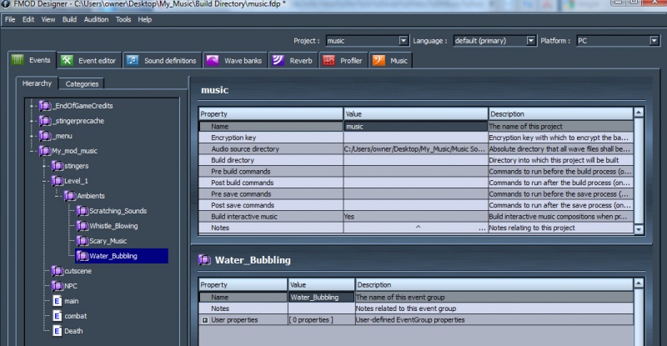Click the Name value field containing music

coord(414,125)
